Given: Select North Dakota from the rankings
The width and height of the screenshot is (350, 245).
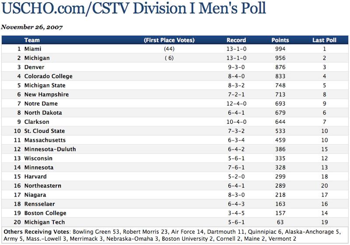Looking at the screenshot, I should 43,113.
